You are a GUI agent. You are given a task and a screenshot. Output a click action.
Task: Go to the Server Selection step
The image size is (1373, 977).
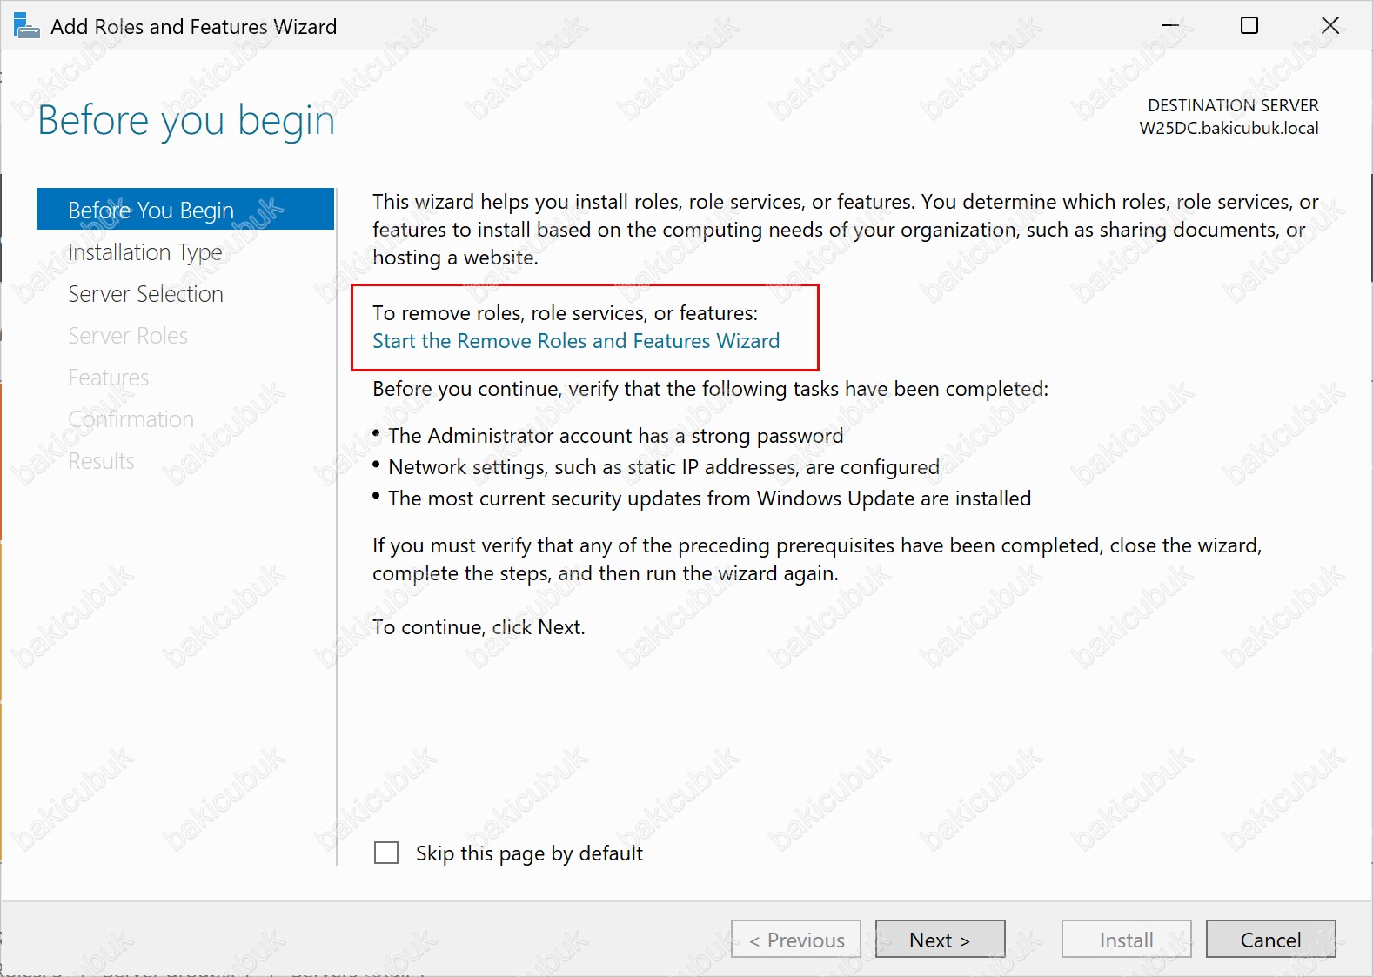point(145,294)
